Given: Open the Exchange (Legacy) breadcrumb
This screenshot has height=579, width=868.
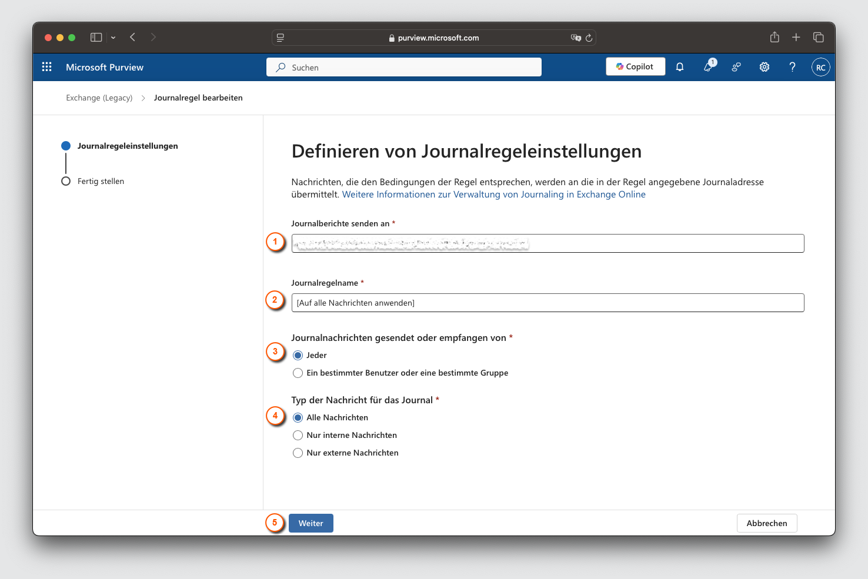Looking at the screenshot, I should click(99, 98).
